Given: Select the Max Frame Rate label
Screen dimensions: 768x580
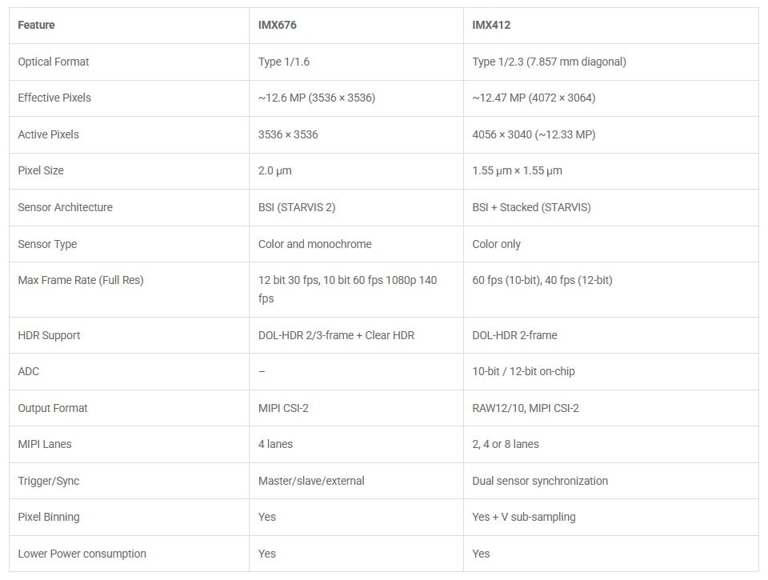Looking at the screenshot, I should (x=81, y=280).
